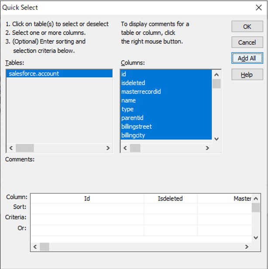The width and height of the screenshot is (268, 269).
Task: Click the Add All button
Action: (247, 58)
